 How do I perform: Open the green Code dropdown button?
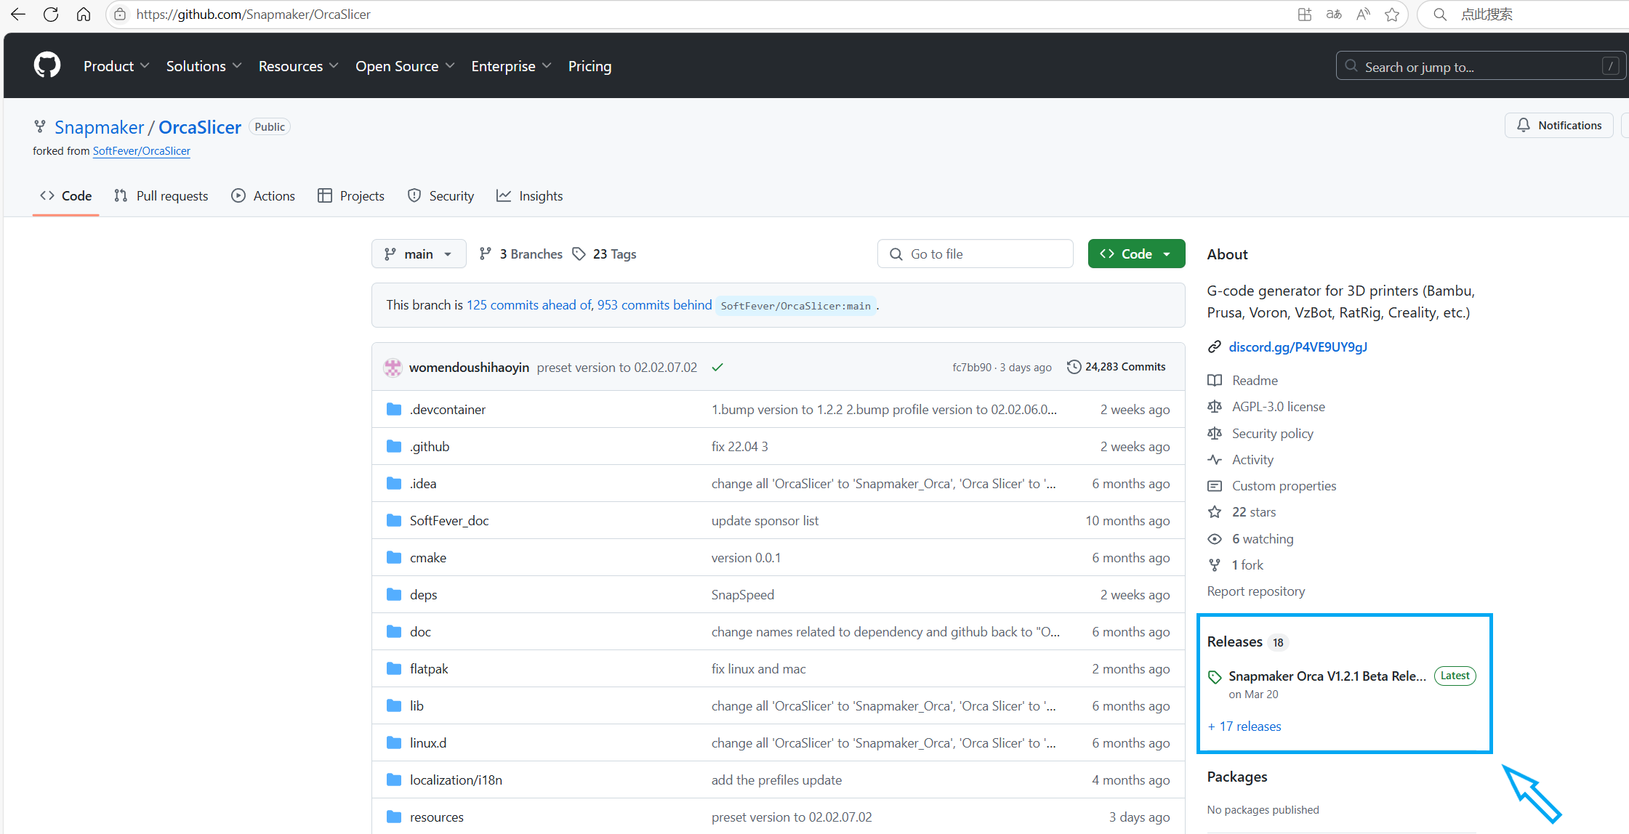tap(1136, 254)
